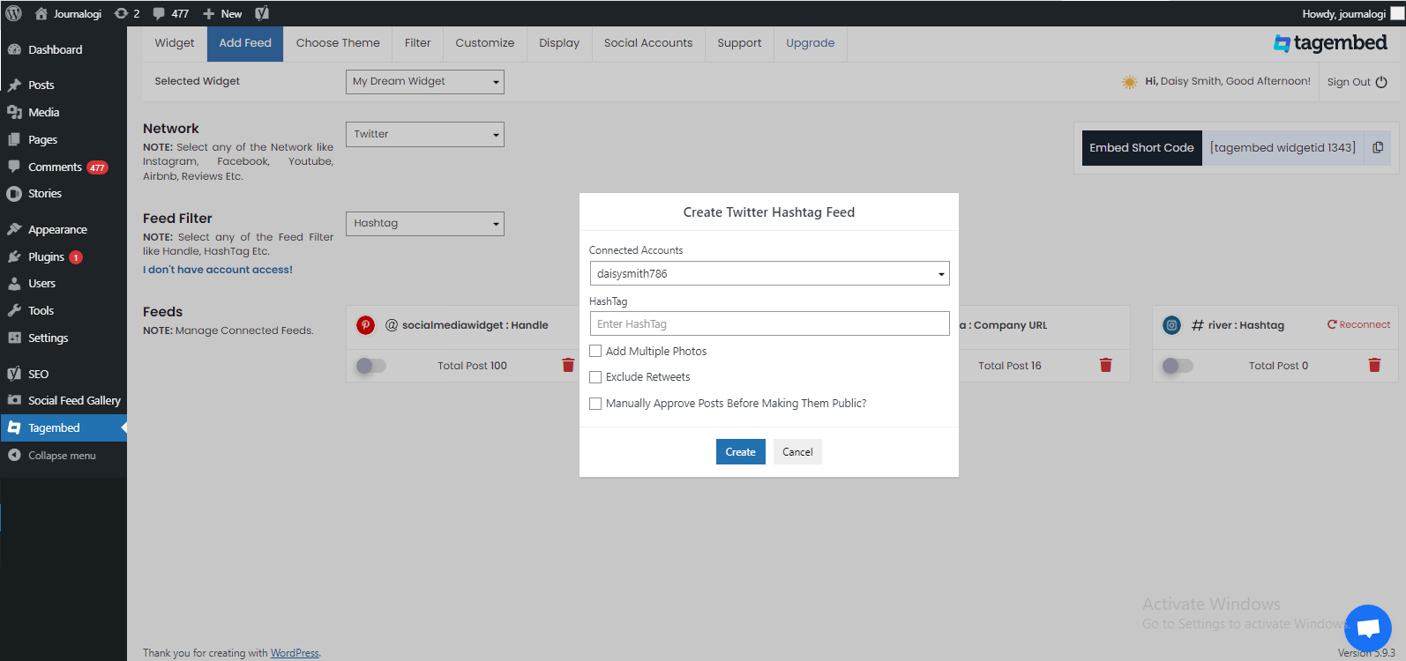
Task: Click the WordPress logo in admin bar
Action: click(x=13, y=13)
